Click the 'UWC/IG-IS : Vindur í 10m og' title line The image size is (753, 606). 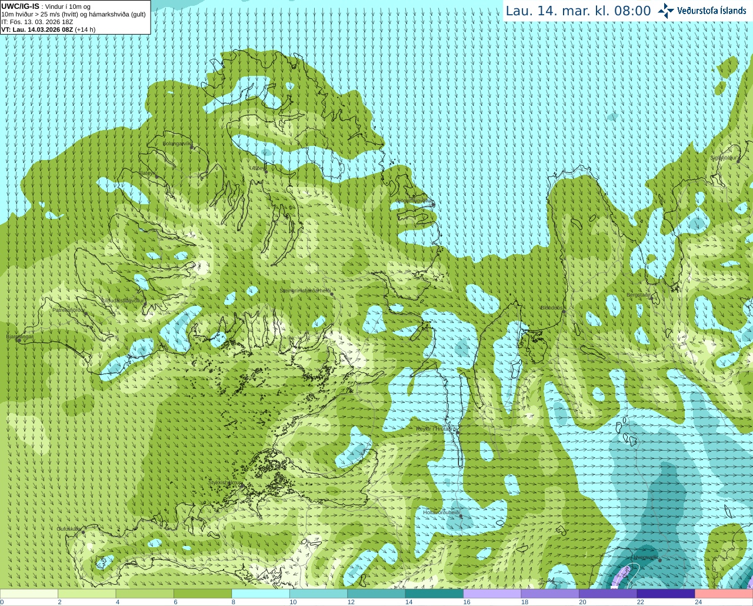point(45,6)
